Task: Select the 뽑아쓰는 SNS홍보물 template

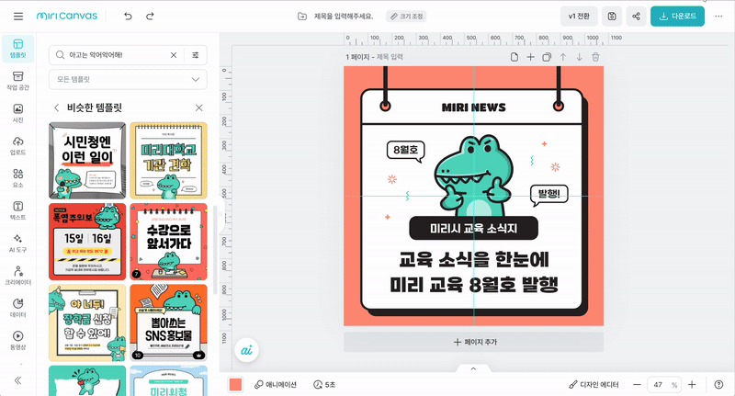Action: pos(168,322)
